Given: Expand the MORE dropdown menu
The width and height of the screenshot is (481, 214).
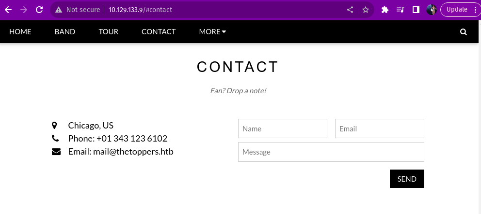Looking at the screenshot, I should [212, 32].
